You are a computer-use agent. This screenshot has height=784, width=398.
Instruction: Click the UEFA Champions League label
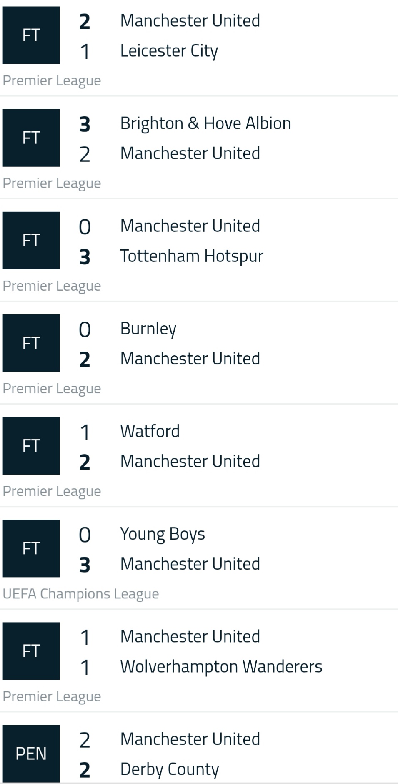(x=81, y=594)
